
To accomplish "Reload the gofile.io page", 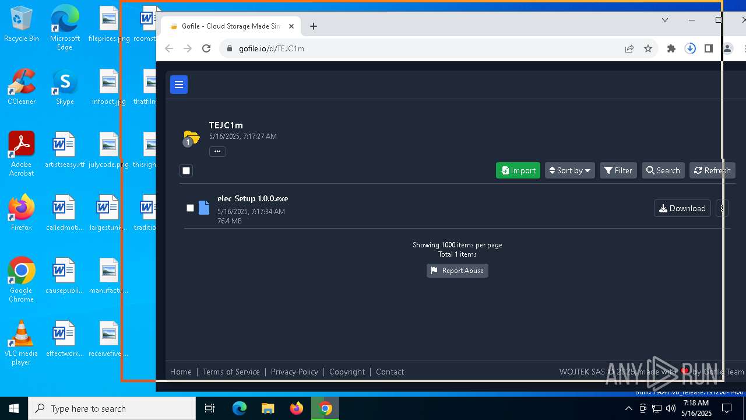I will pyautogui.click(x=206, y=48).
